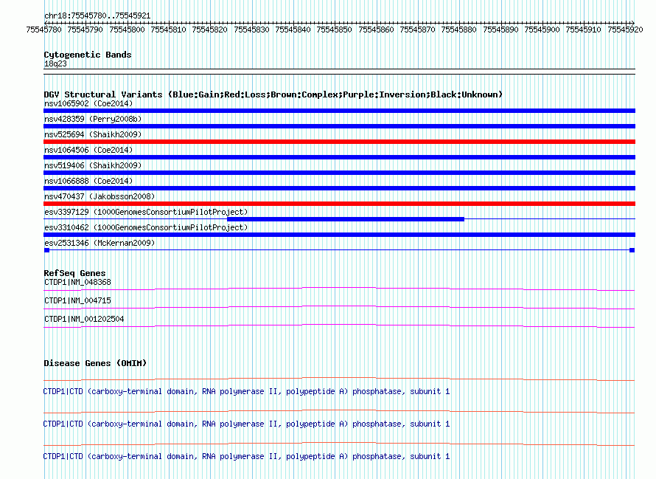Open variant esv3310462 label
The image size is (656, 479).
pyautogui.click(x=146, y=227)
